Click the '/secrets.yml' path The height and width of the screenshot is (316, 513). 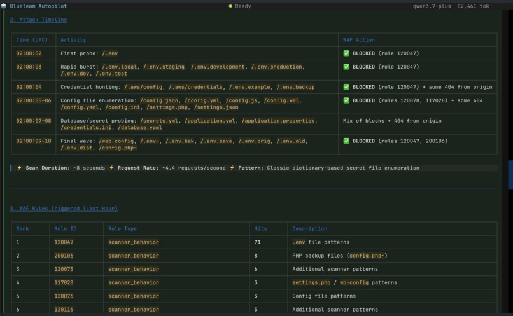[159, 121]
